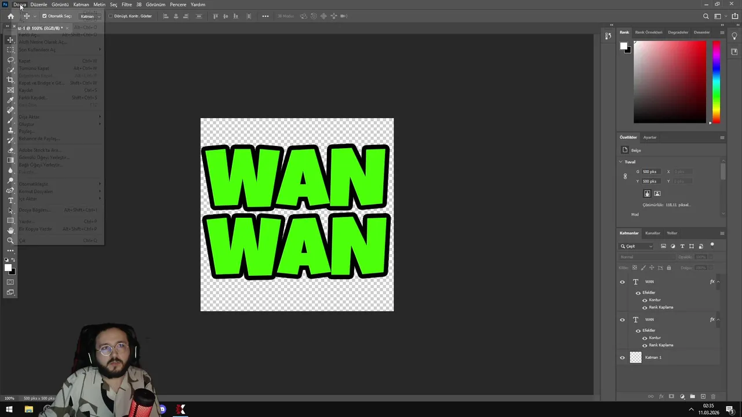Image resolution: width=742 pixels, height=417 pixels.
Task: Delete layer with the trash icon
Action: tap(713, 397)
